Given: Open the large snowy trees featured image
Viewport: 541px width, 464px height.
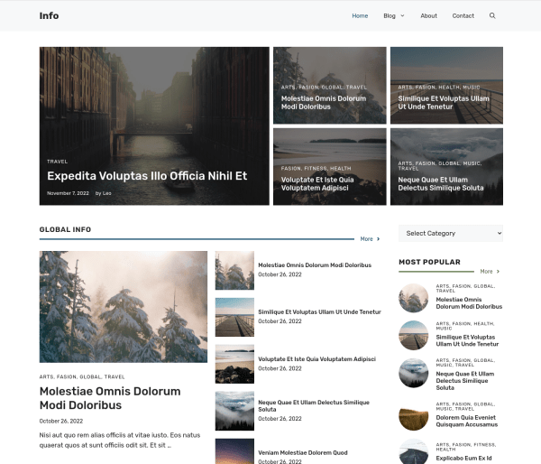Looking at the screenshot, I should (x=124, y=307).
